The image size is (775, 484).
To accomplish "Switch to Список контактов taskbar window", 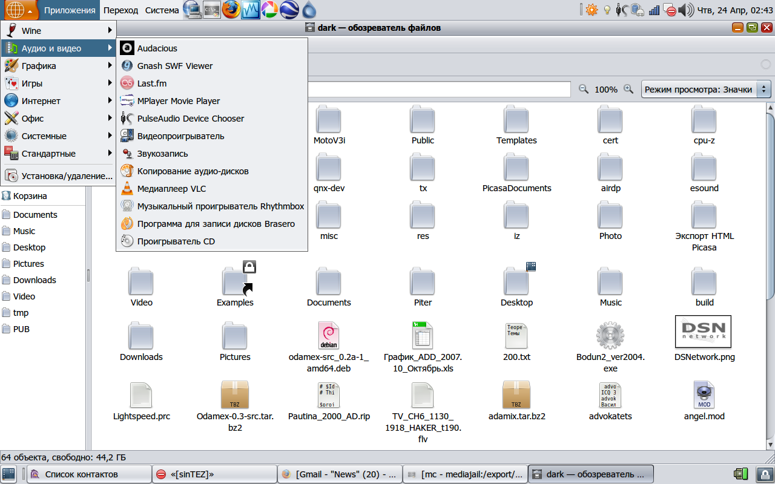I will pos(89,474).
